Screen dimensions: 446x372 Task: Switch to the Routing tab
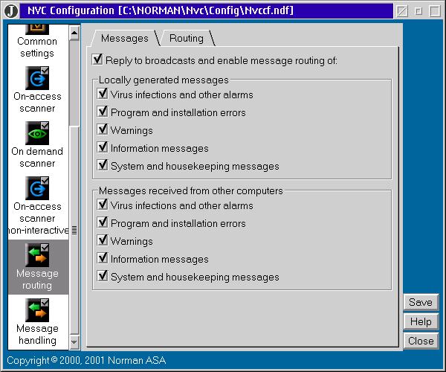187,38
